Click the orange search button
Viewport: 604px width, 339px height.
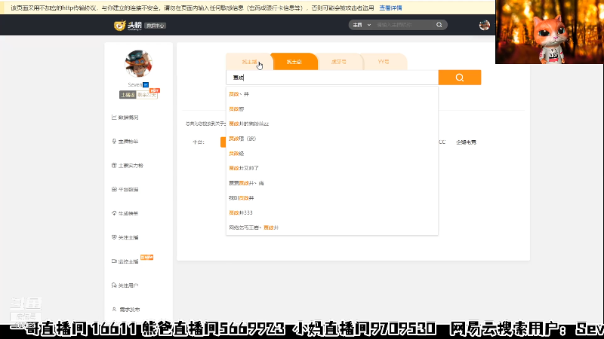click(x=460, y=78)
